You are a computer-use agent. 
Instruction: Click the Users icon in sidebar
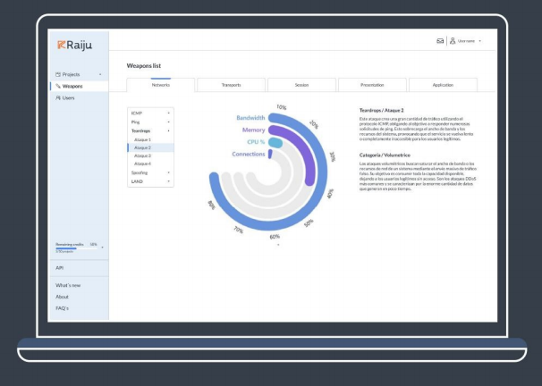58,97
